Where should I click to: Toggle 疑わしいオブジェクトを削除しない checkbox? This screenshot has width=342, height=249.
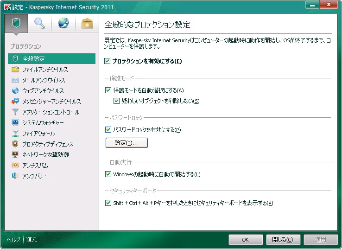click(x=116, y=101)
